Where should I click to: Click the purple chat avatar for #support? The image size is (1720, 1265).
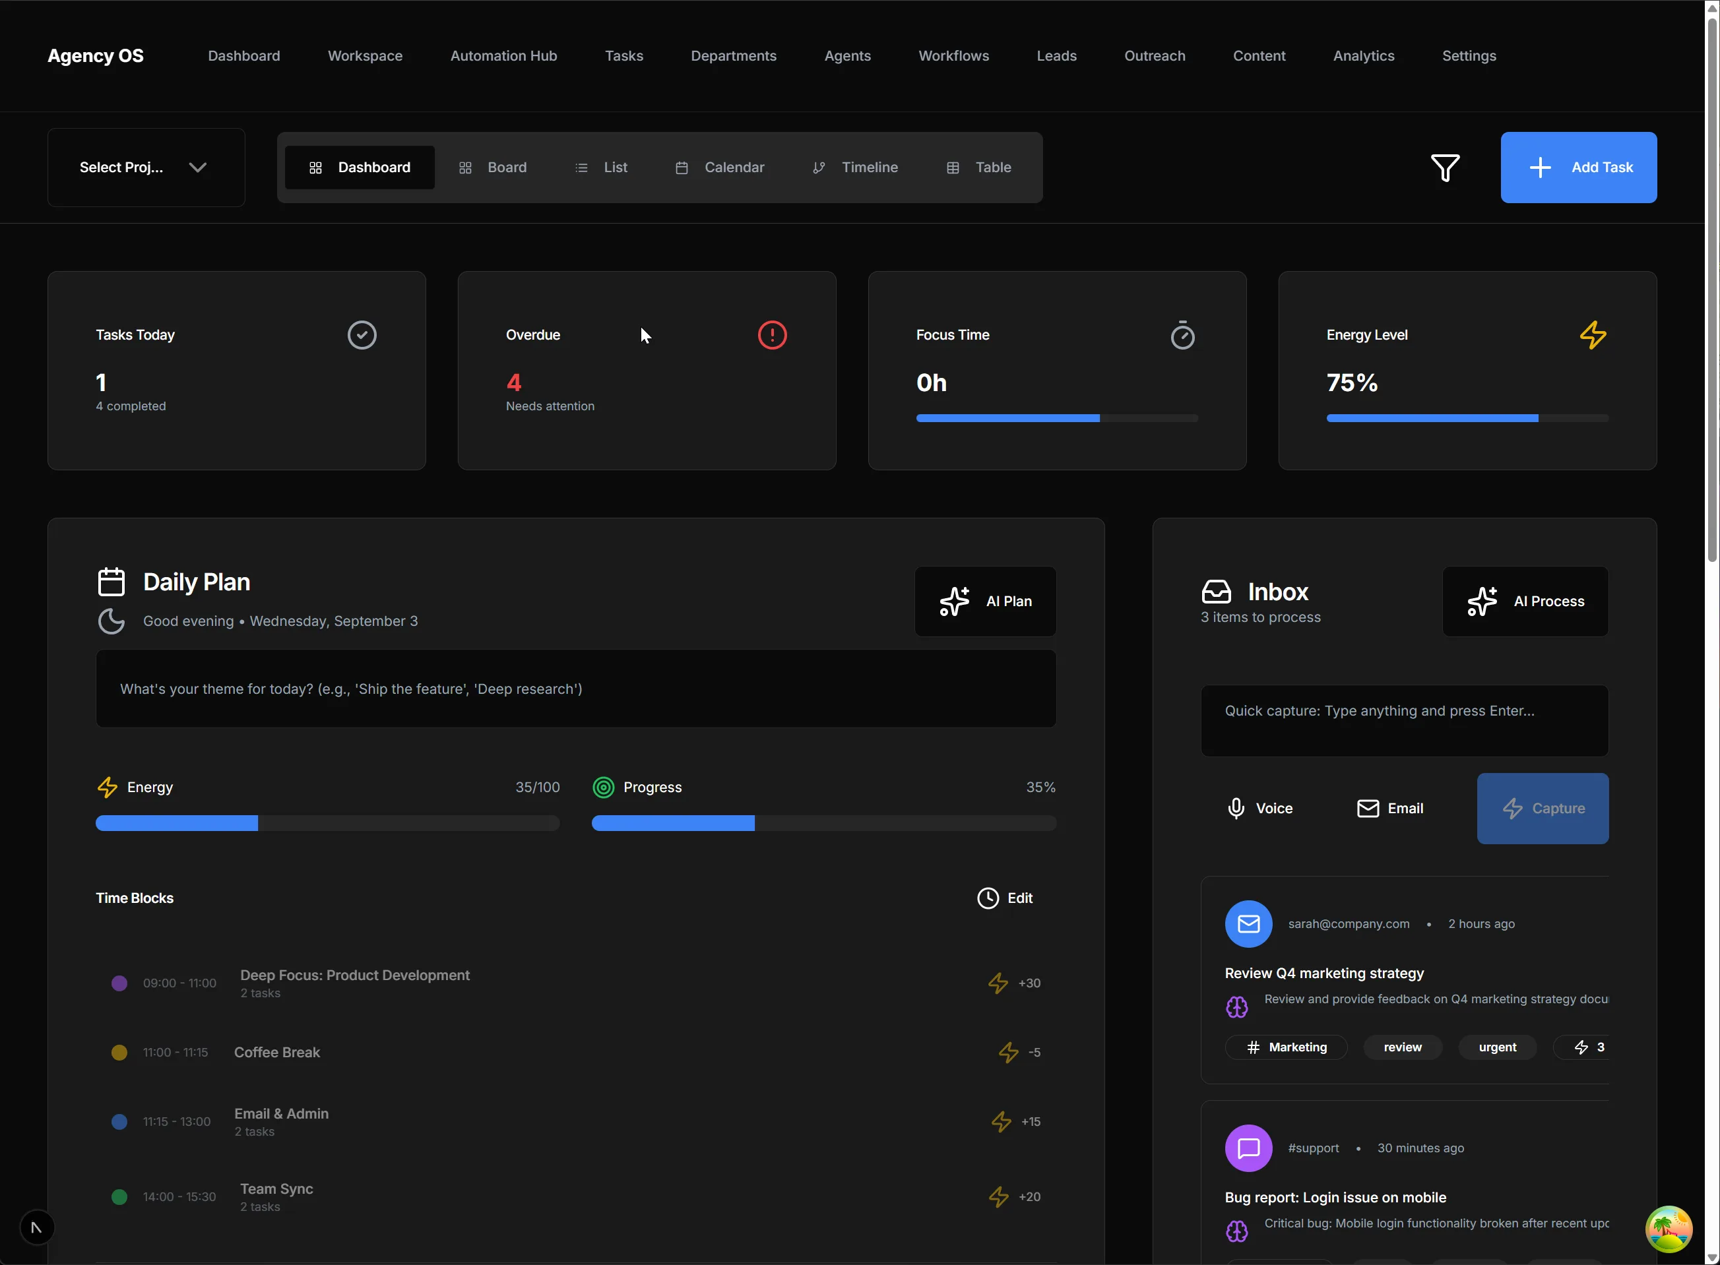click(x=1248, y=1149)
